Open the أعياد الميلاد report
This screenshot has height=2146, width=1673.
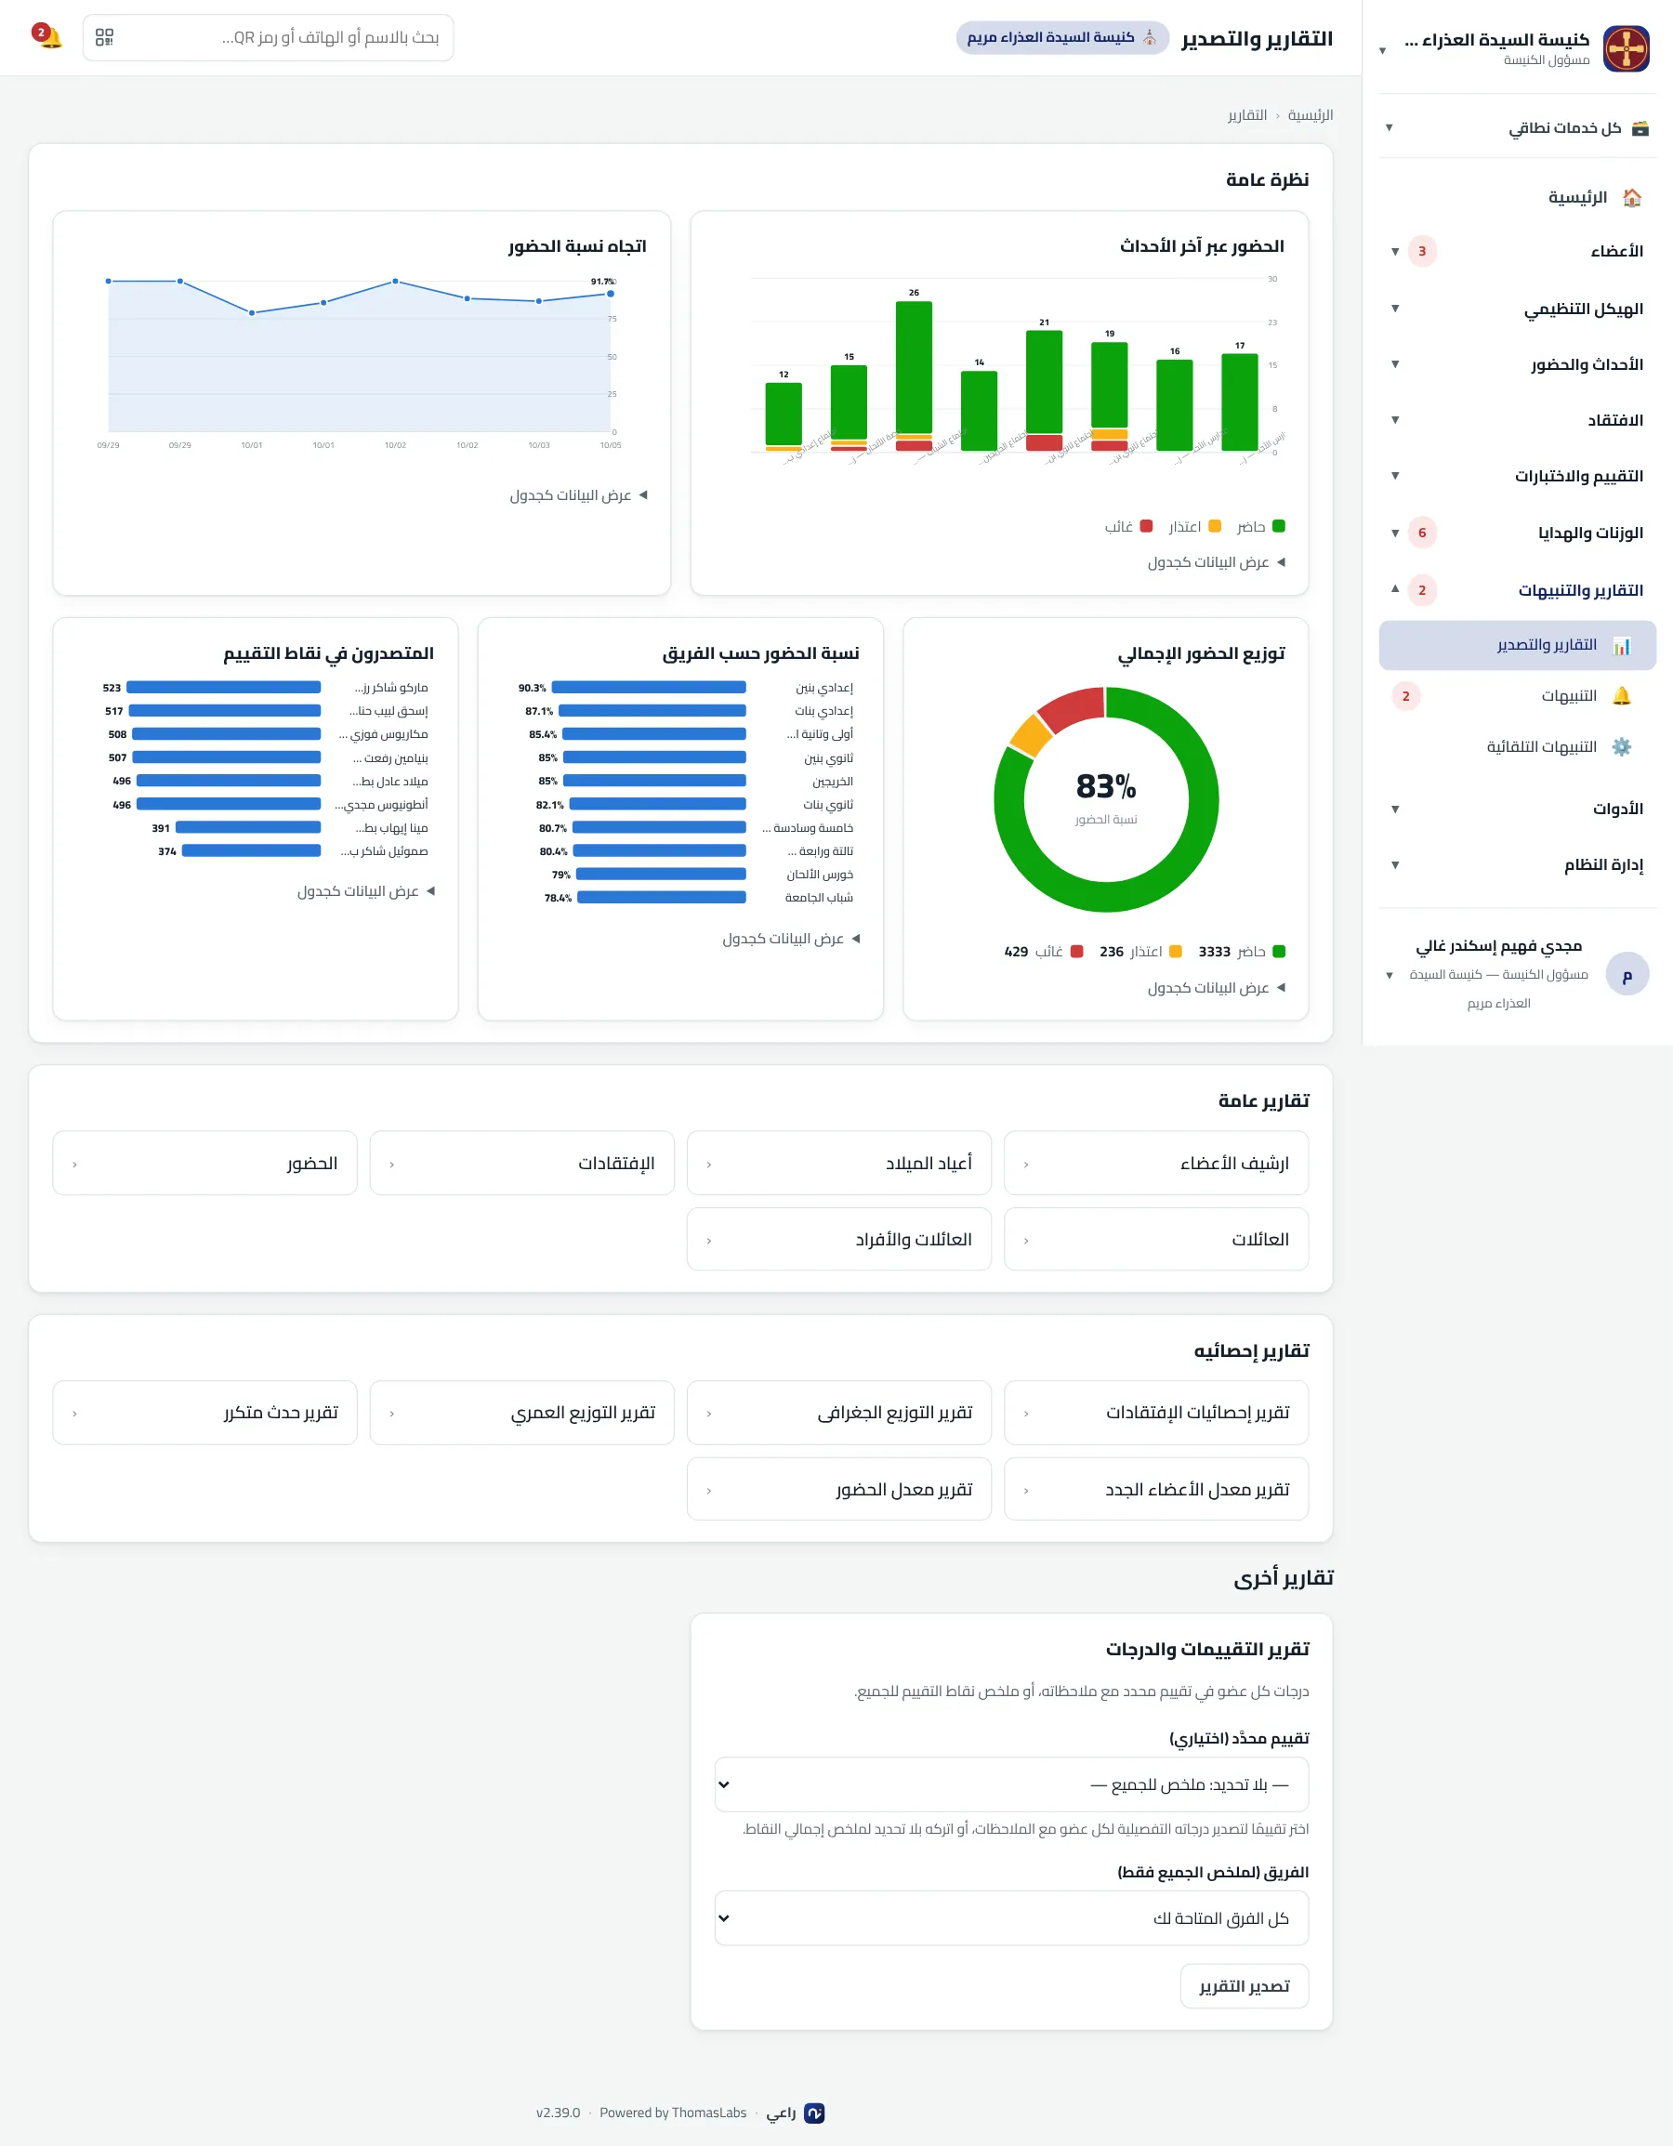pyautogui.click(x=839, y=1164)
